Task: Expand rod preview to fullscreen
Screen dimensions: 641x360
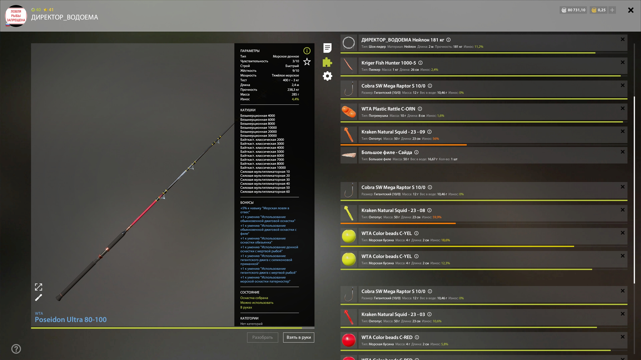Action: pos(39,287)
